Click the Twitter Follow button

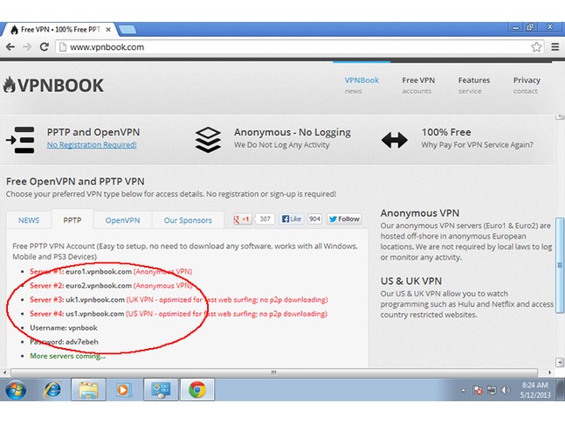coord(344,219)
